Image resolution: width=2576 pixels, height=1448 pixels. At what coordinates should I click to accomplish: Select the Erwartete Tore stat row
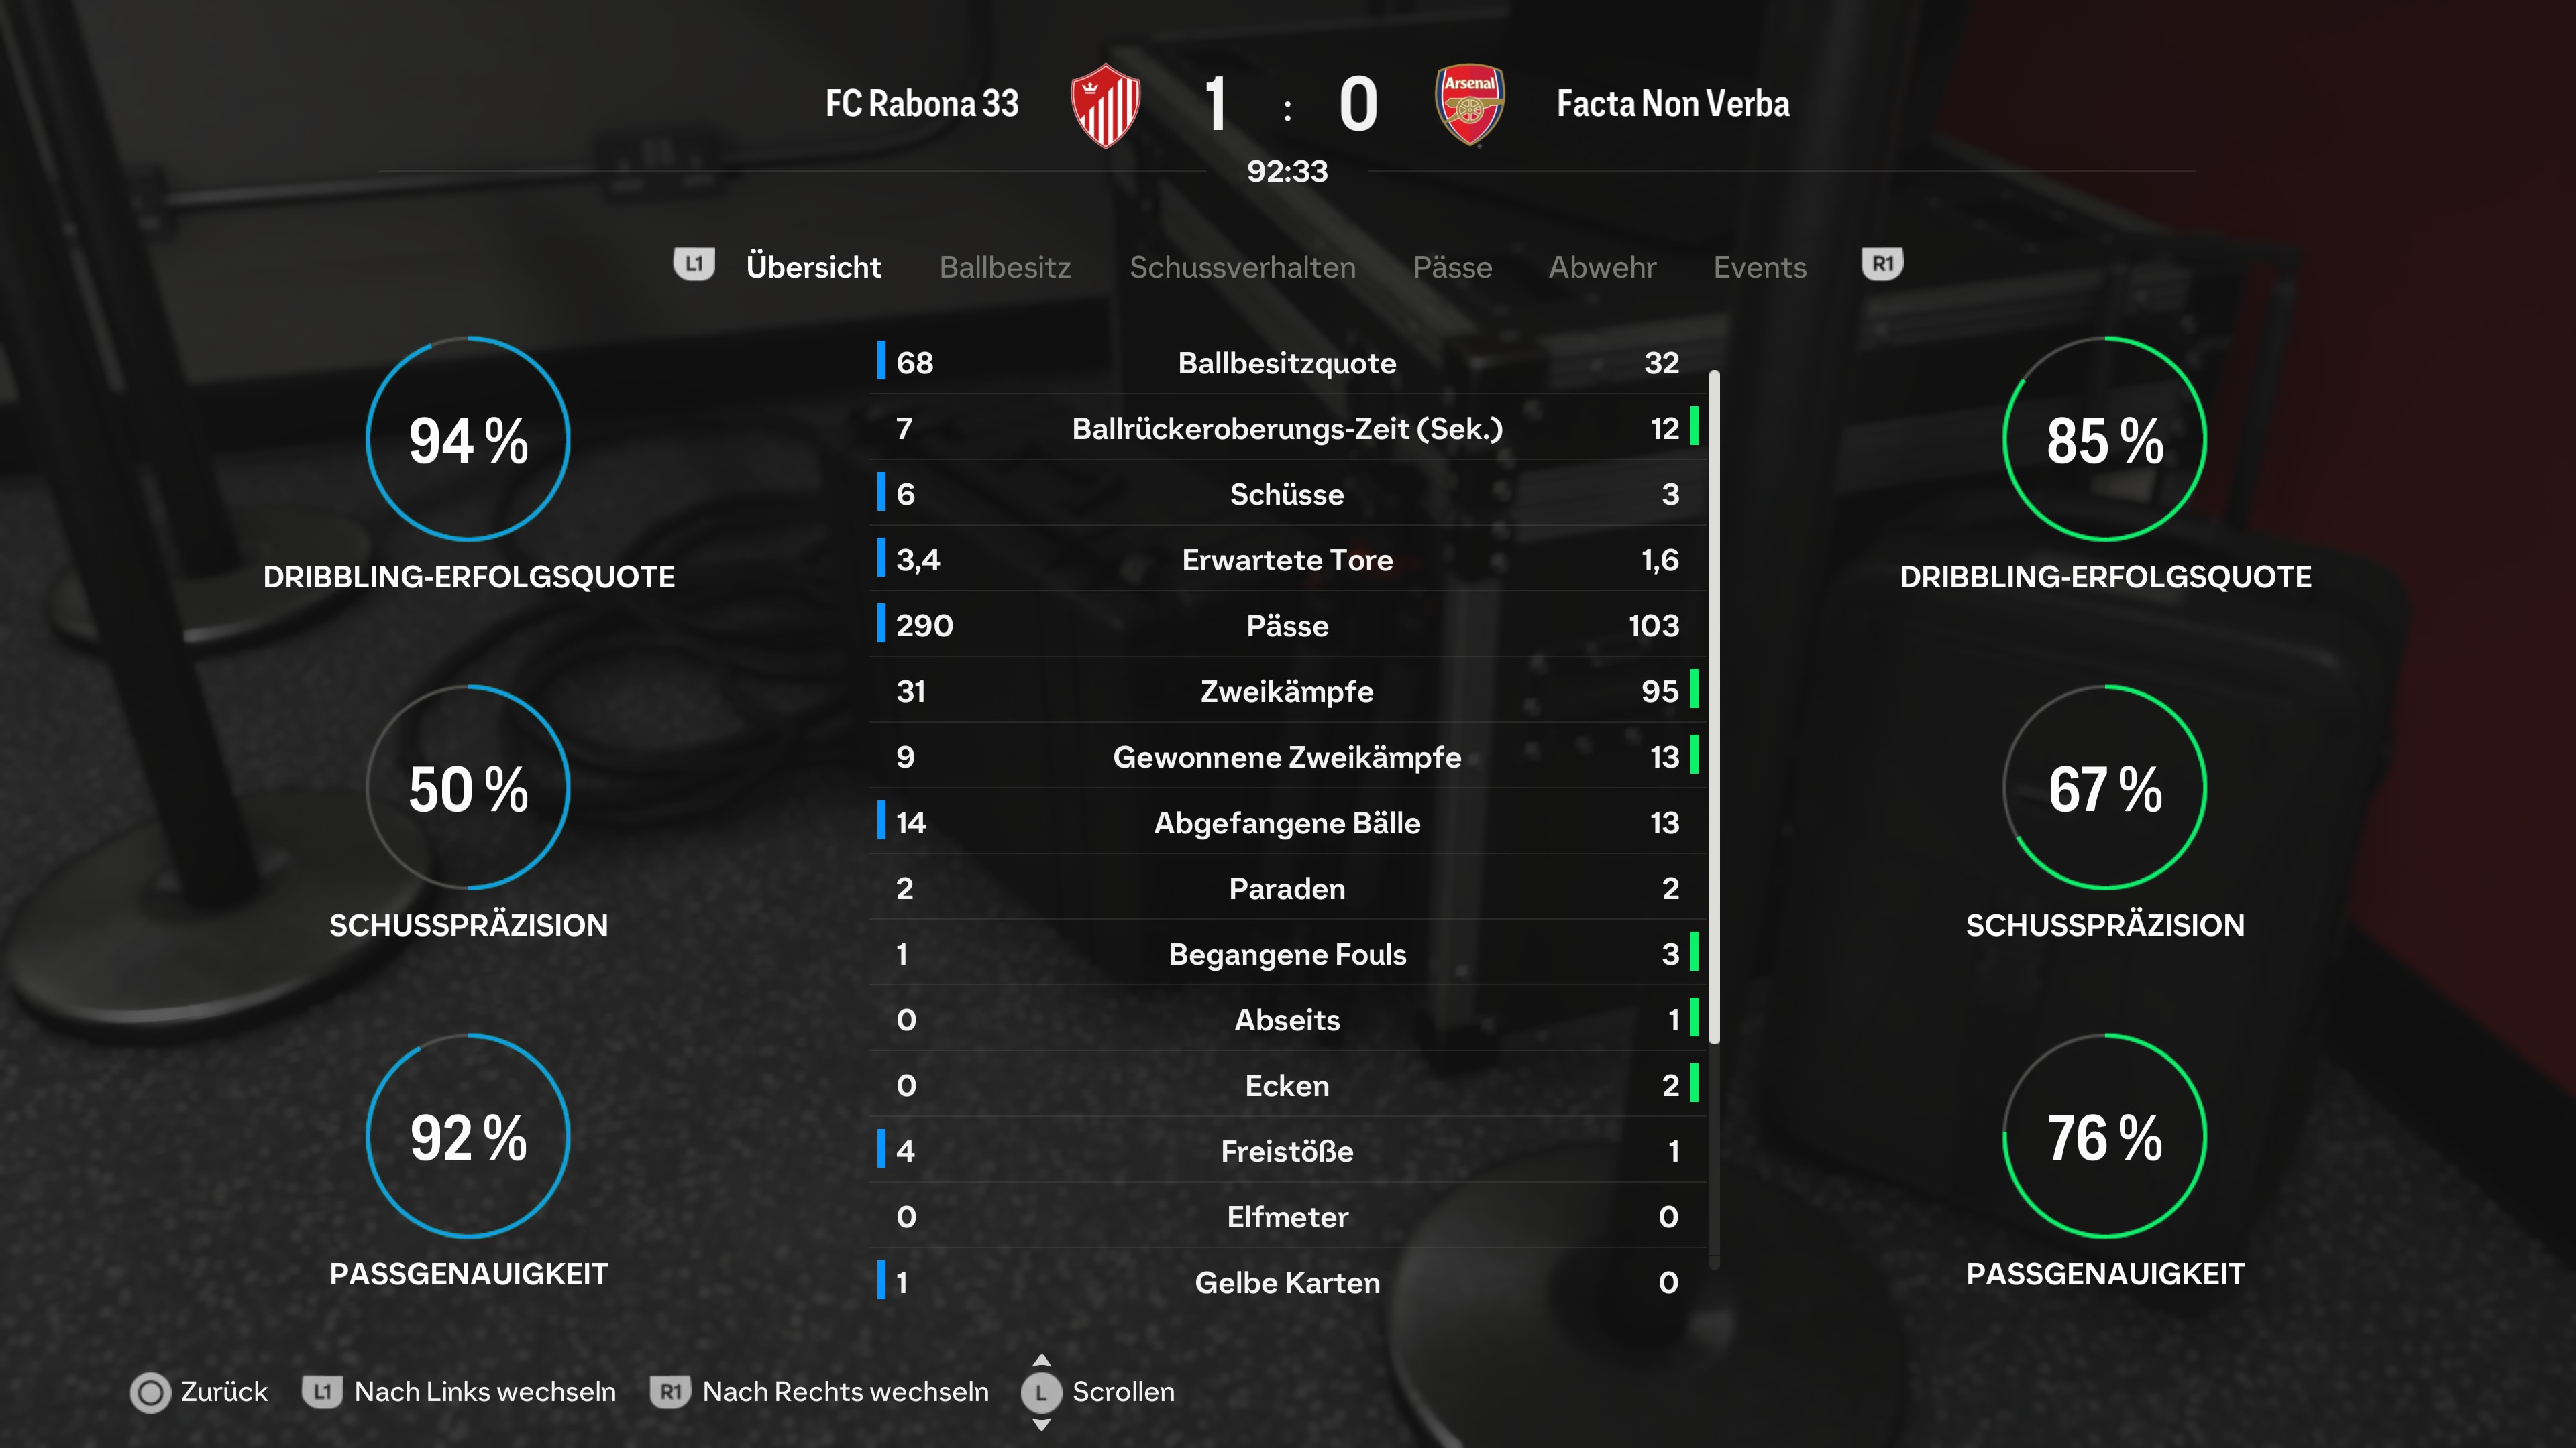tap(1287, 560)
